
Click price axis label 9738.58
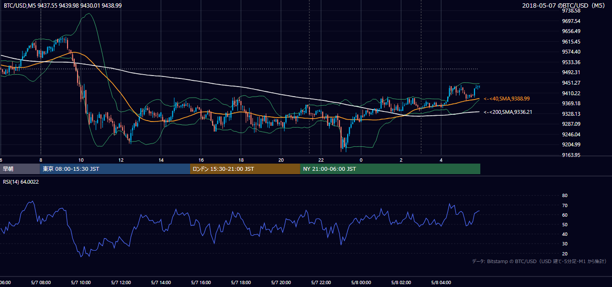click(571, 11)
